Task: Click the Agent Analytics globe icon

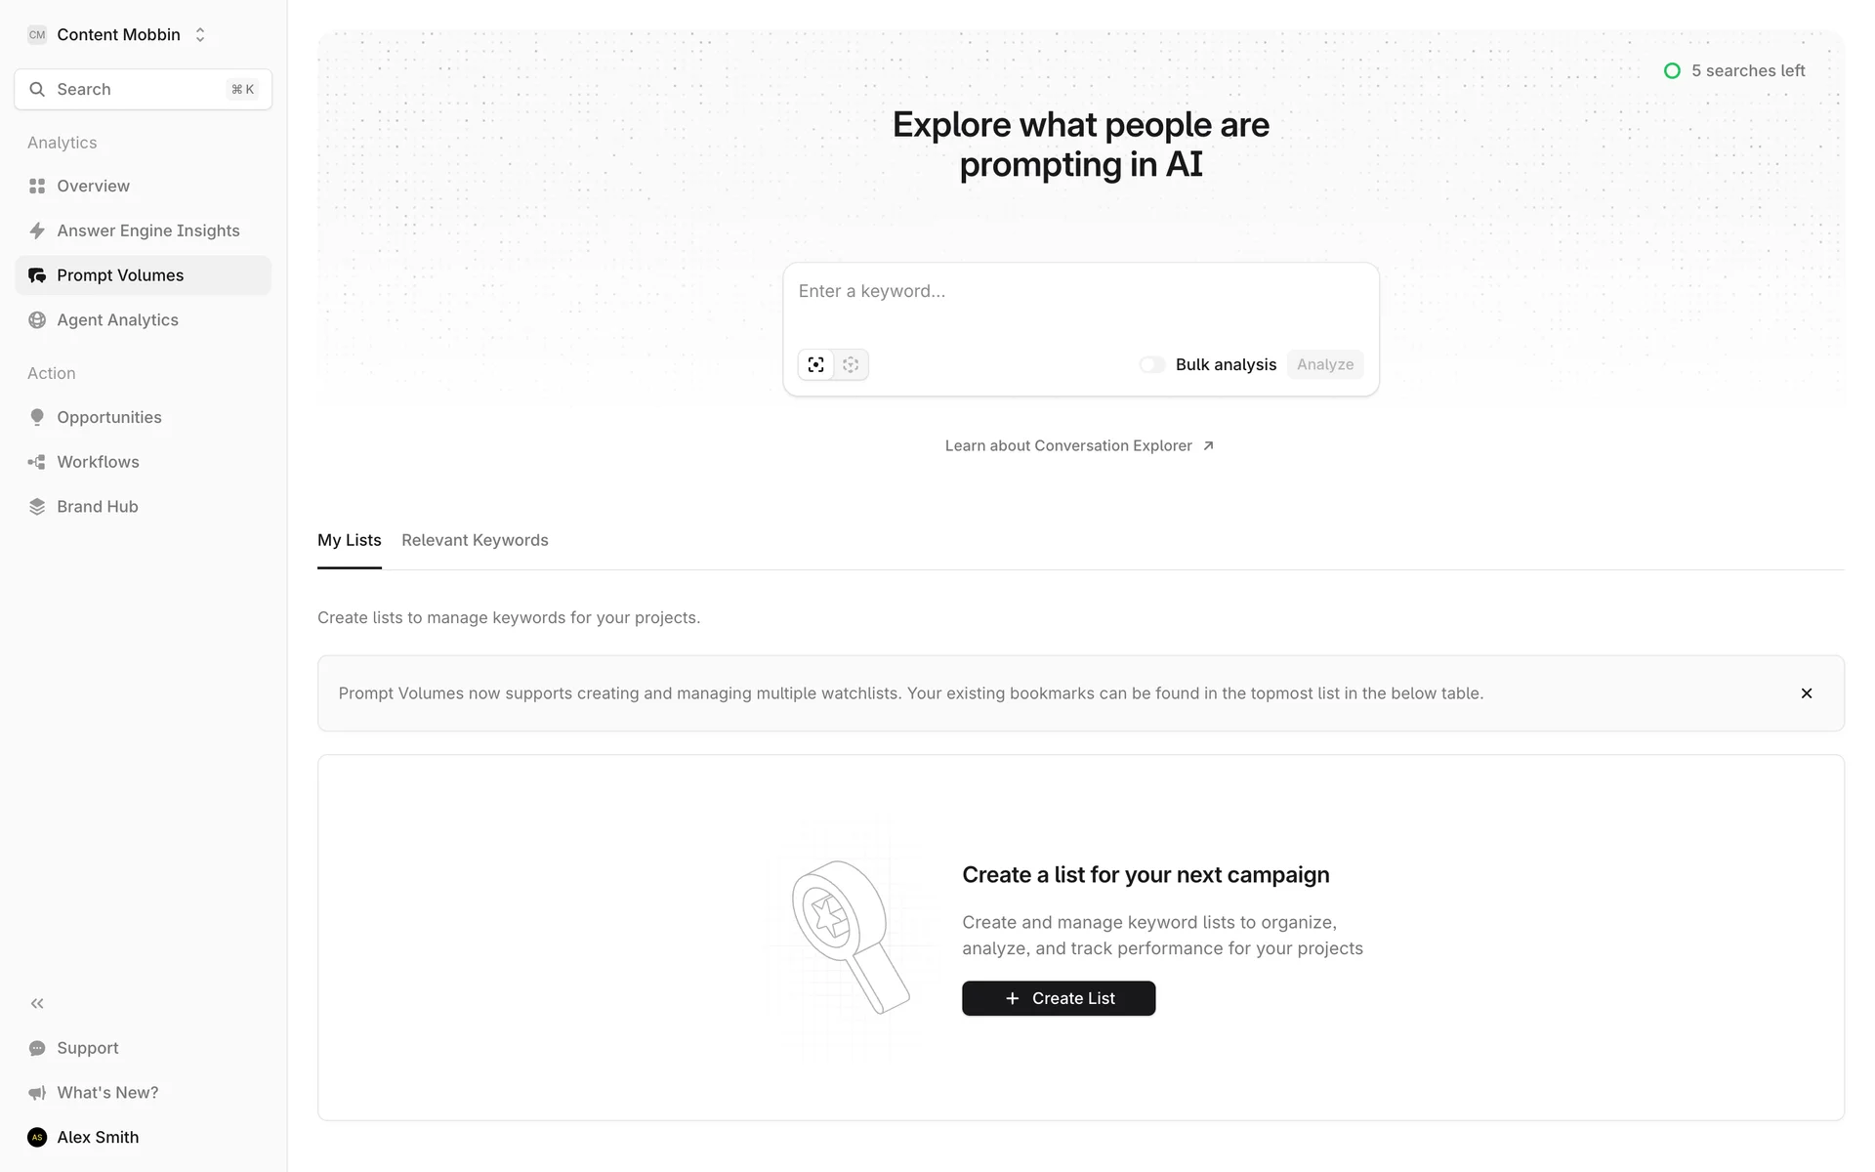Action: [37, 320]
